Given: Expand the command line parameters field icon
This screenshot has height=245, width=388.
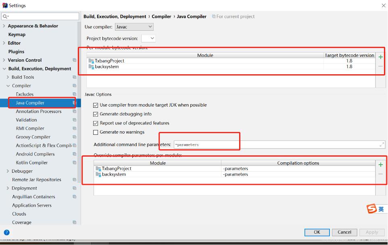Looking at the screenshot, I should click(x=382, y=144).
